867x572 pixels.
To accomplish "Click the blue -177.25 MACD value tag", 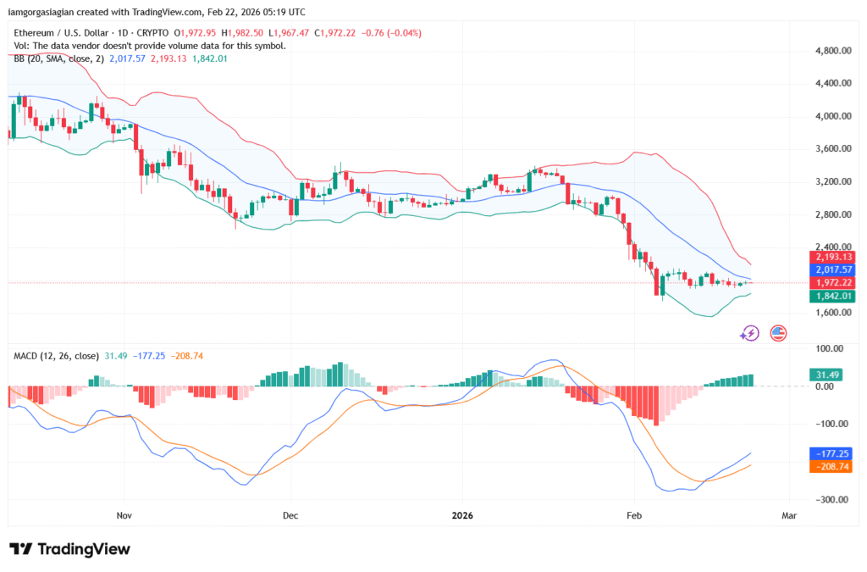I will click(x=831, y=453).
